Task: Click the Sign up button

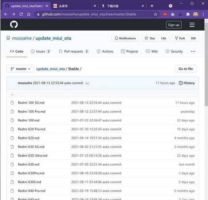Action: tap(173, 25)
